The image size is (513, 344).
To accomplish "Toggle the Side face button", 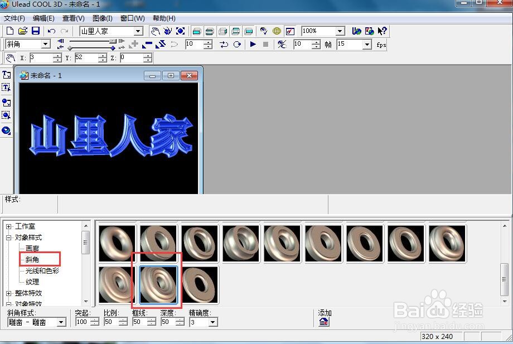I will pos(223,31).
